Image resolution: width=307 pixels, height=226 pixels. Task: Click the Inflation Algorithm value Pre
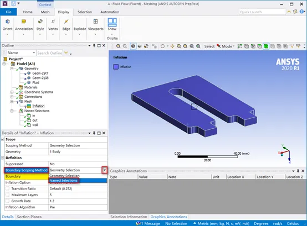pyautogui.click(x=78, y=207)
